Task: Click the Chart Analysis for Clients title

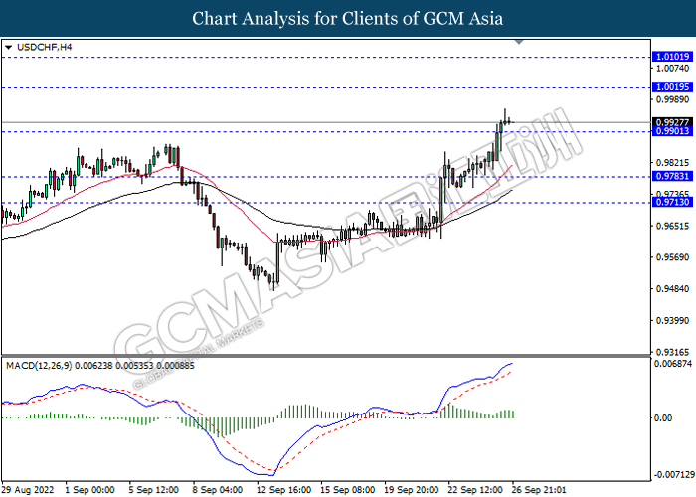Action: pos(348,18)
